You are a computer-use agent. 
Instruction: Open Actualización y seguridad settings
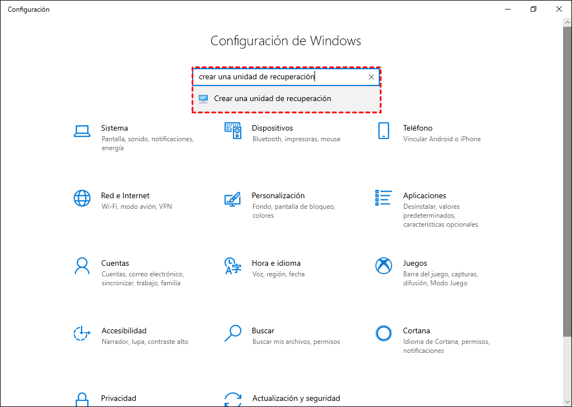296,398
